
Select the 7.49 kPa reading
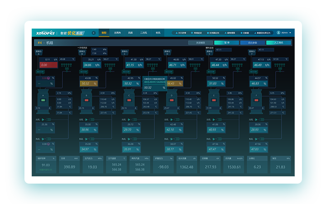[99, 49]
